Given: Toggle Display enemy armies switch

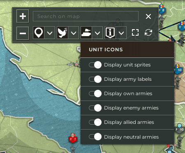Looking at the screenshot, I should pyautogui.click(x=95, y=108).
